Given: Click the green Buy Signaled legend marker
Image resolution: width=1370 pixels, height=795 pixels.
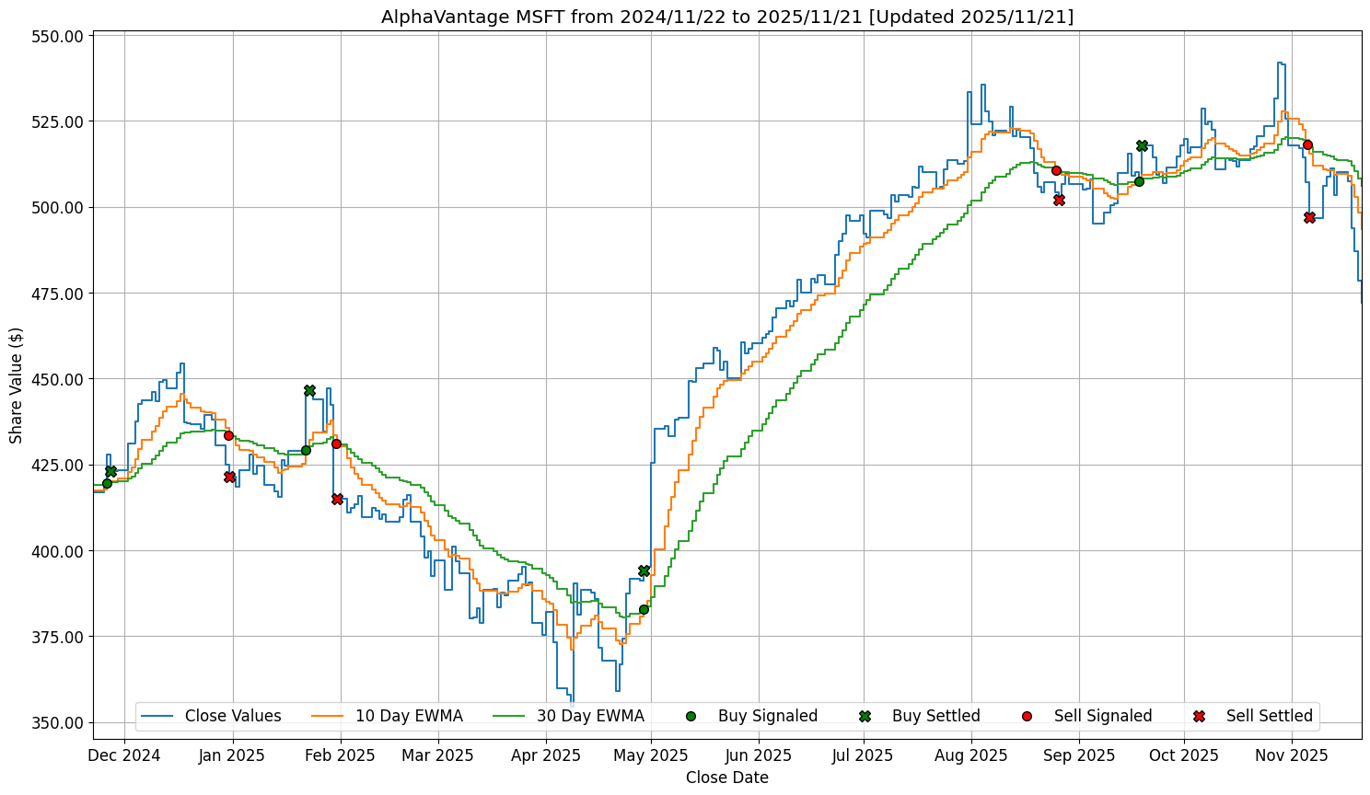Looking at the screenshot, I should (x=691, y=716).
